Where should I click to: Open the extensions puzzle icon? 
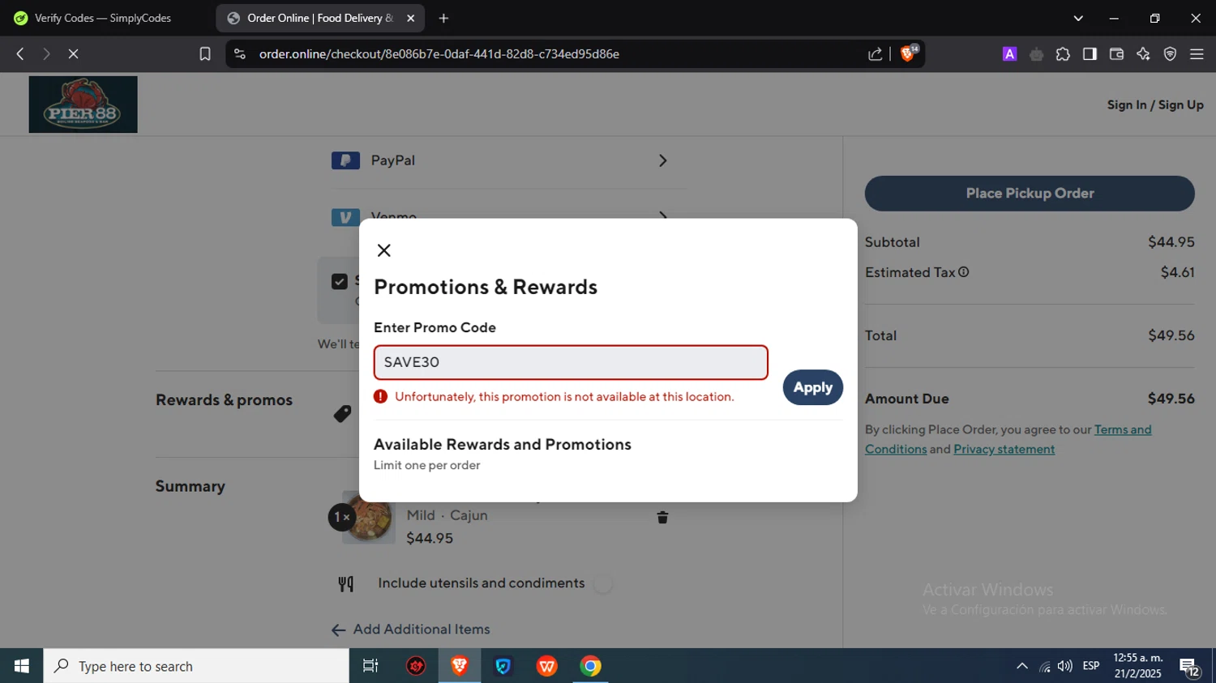[x=1063, y=53]
